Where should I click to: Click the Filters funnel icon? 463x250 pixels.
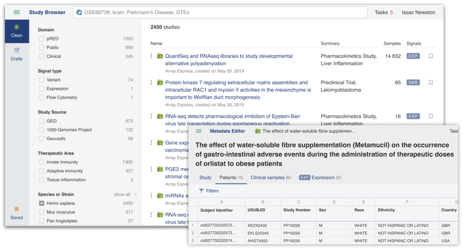201,191
